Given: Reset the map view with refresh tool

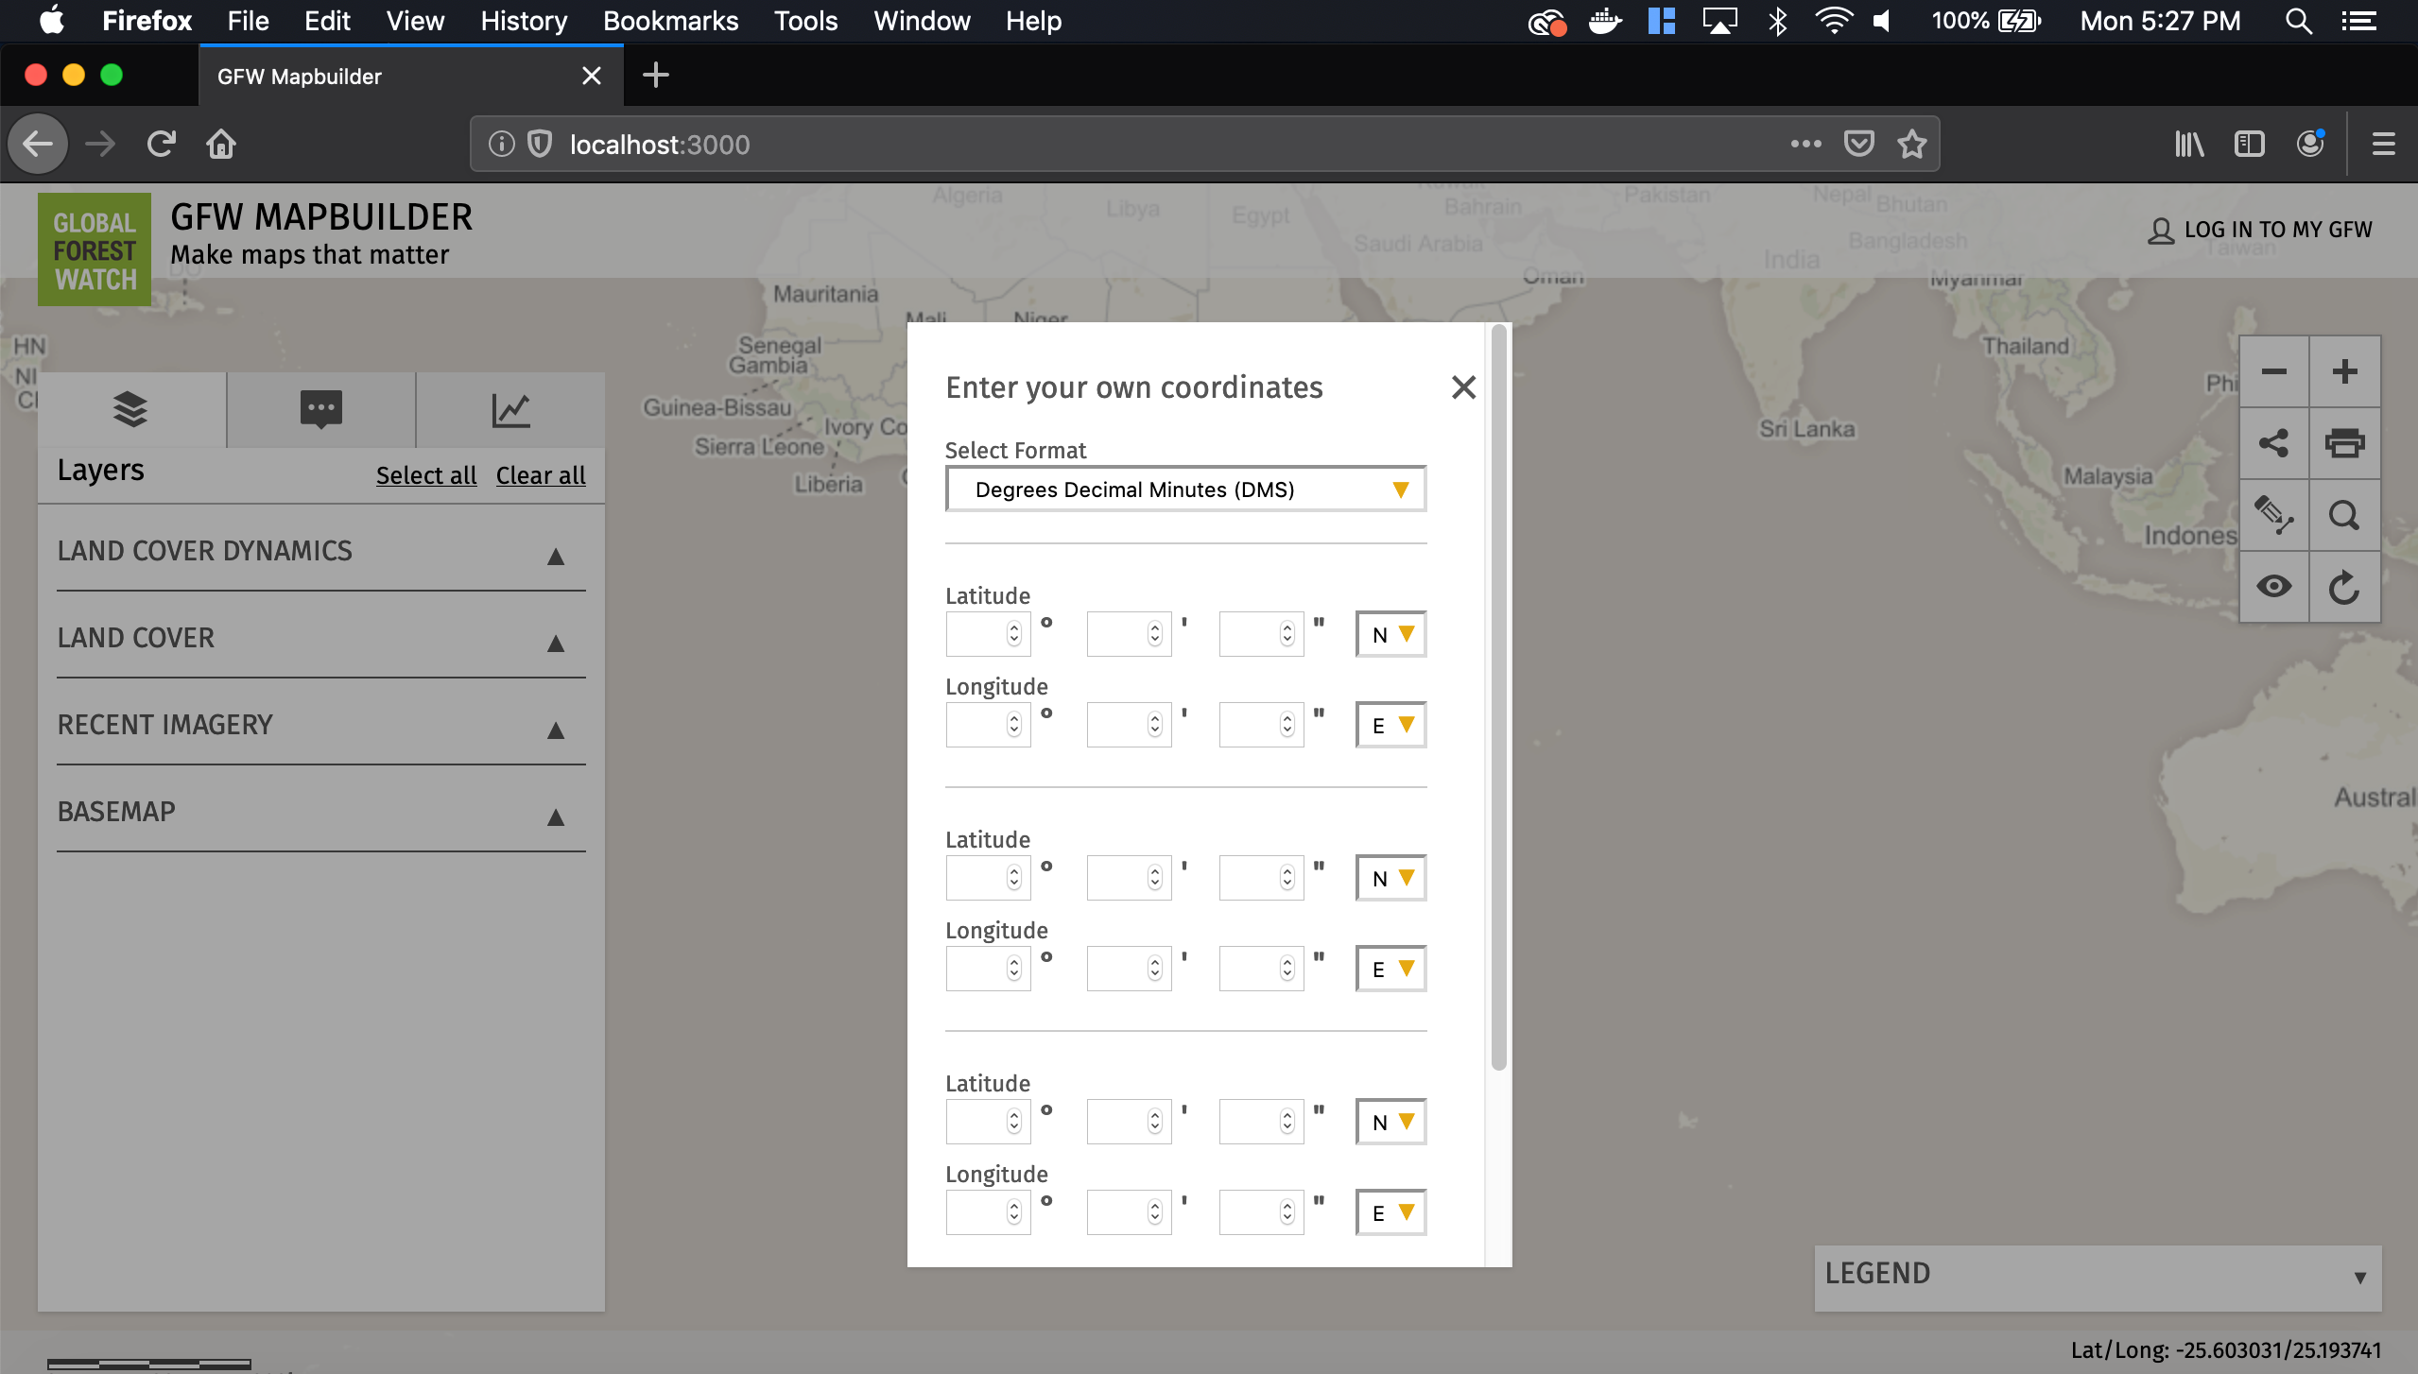Looking at the screenshot, I should click(x=2345, y=586).
